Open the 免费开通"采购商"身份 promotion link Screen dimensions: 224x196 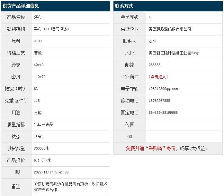[x=167, y=148]
